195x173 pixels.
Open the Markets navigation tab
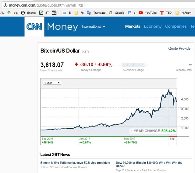click(x=133, y=26)
